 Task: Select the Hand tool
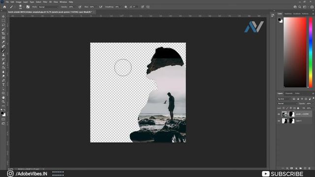tap(3, 97)
